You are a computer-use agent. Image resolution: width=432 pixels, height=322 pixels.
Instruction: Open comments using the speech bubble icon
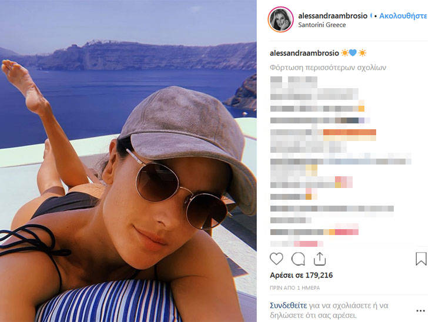tap(298, 259)
